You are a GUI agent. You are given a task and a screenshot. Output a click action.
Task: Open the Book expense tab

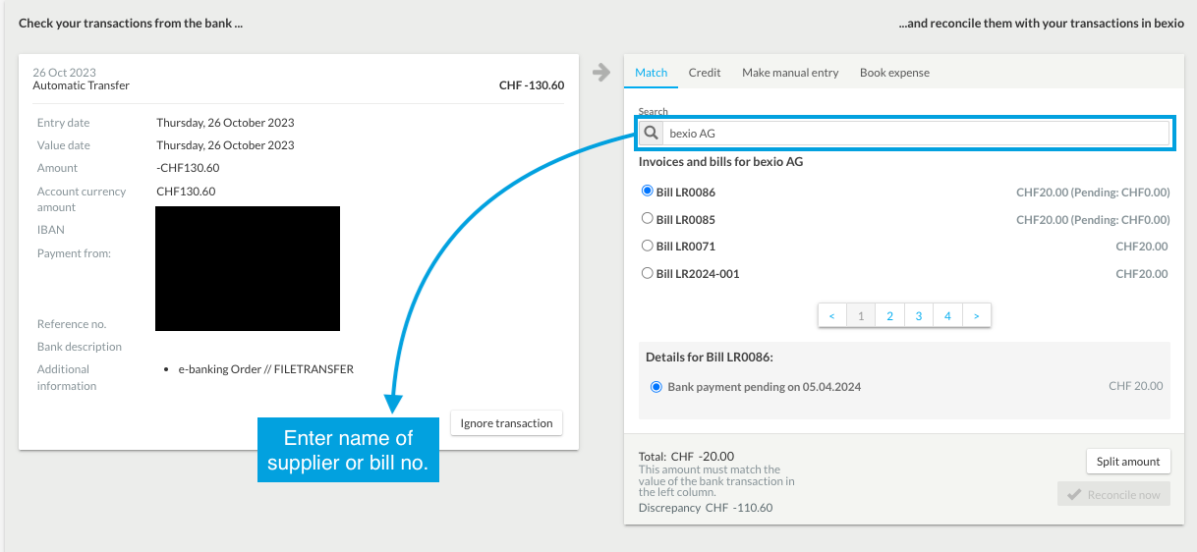894,73
